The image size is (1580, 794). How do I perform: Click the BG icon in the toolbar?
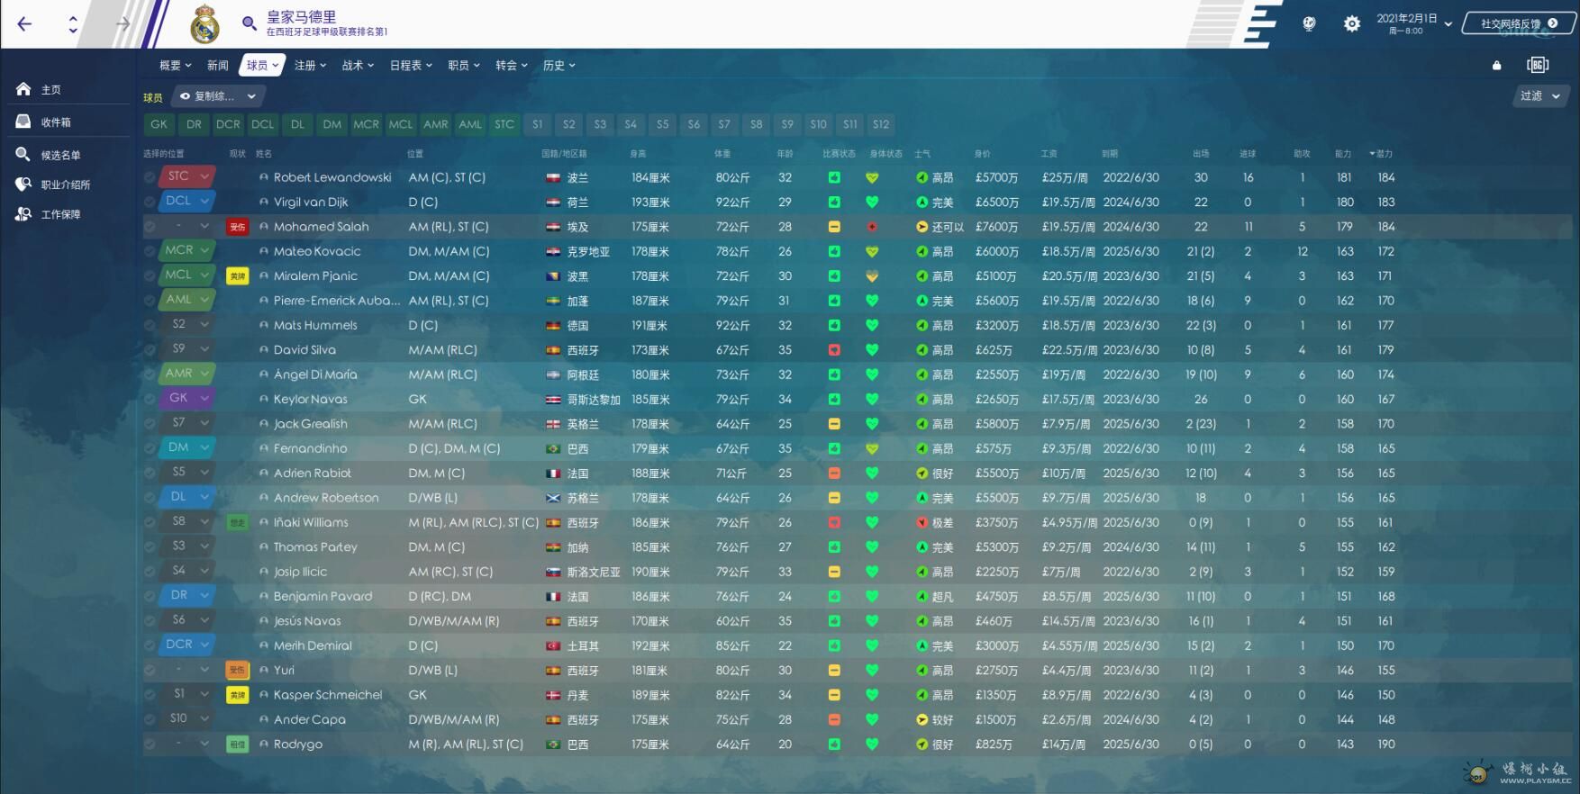1538,65
